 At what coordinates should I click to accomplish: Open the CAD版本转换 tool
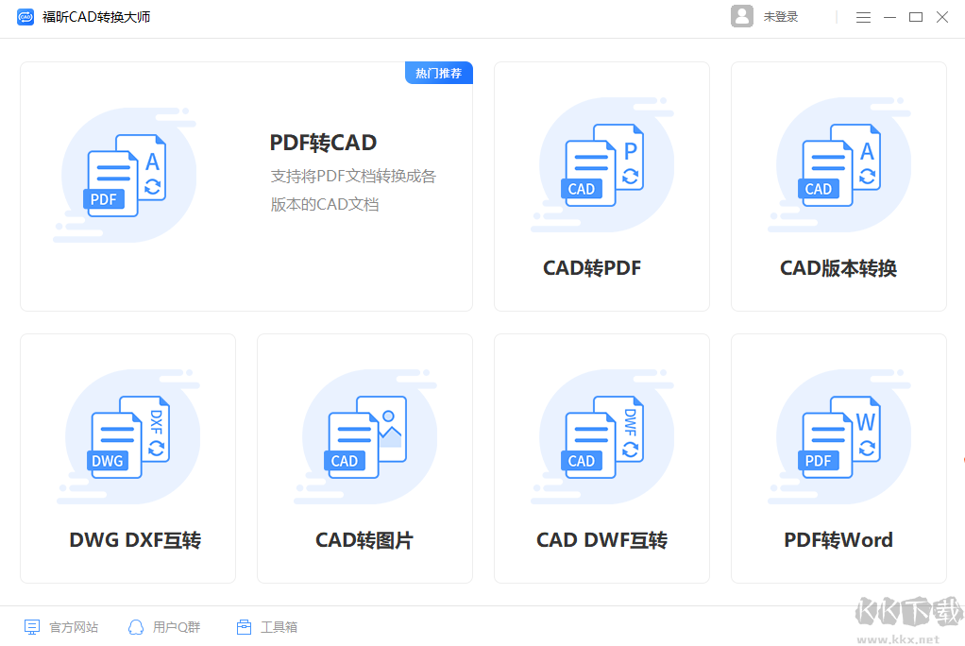(x=838, y=186)
